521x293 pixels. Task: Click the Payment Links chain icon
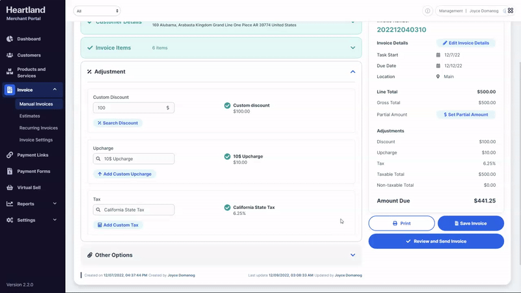pyautogui.click(x=10, y=155)
